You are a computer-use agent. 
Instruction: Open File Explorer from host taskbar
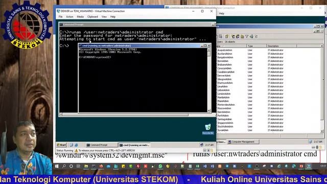coord(86,166)
